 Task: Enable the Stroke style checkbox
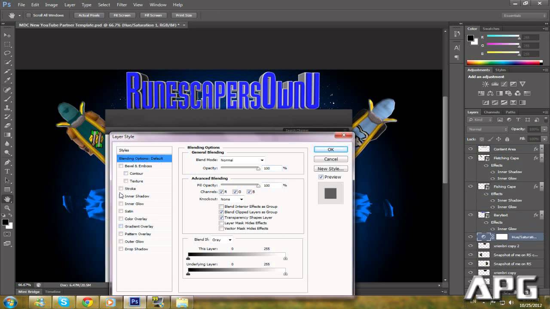pyautogui.click(x=121, y=188)
